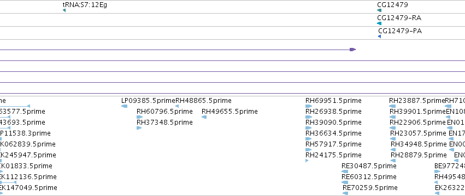Open the CG12479 gene label

(x=392, y=5)
